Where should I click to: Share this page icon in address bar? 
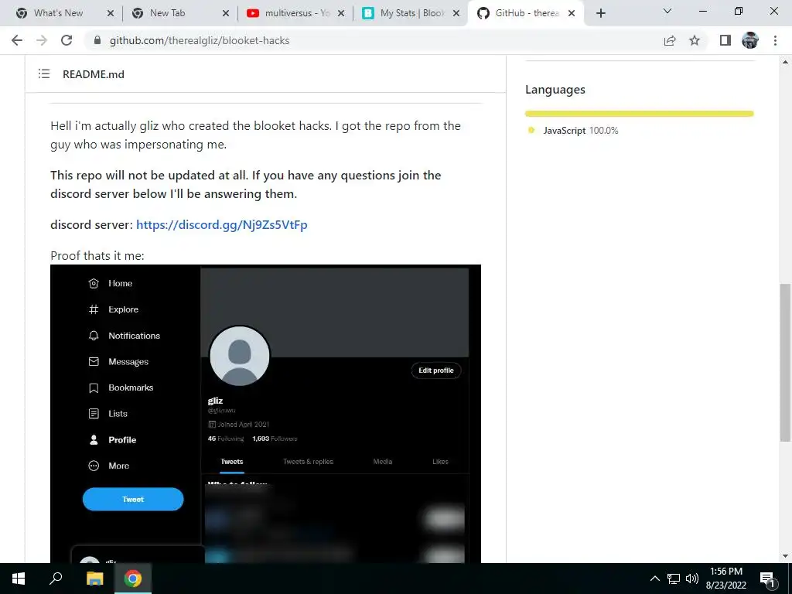point(670,40)
